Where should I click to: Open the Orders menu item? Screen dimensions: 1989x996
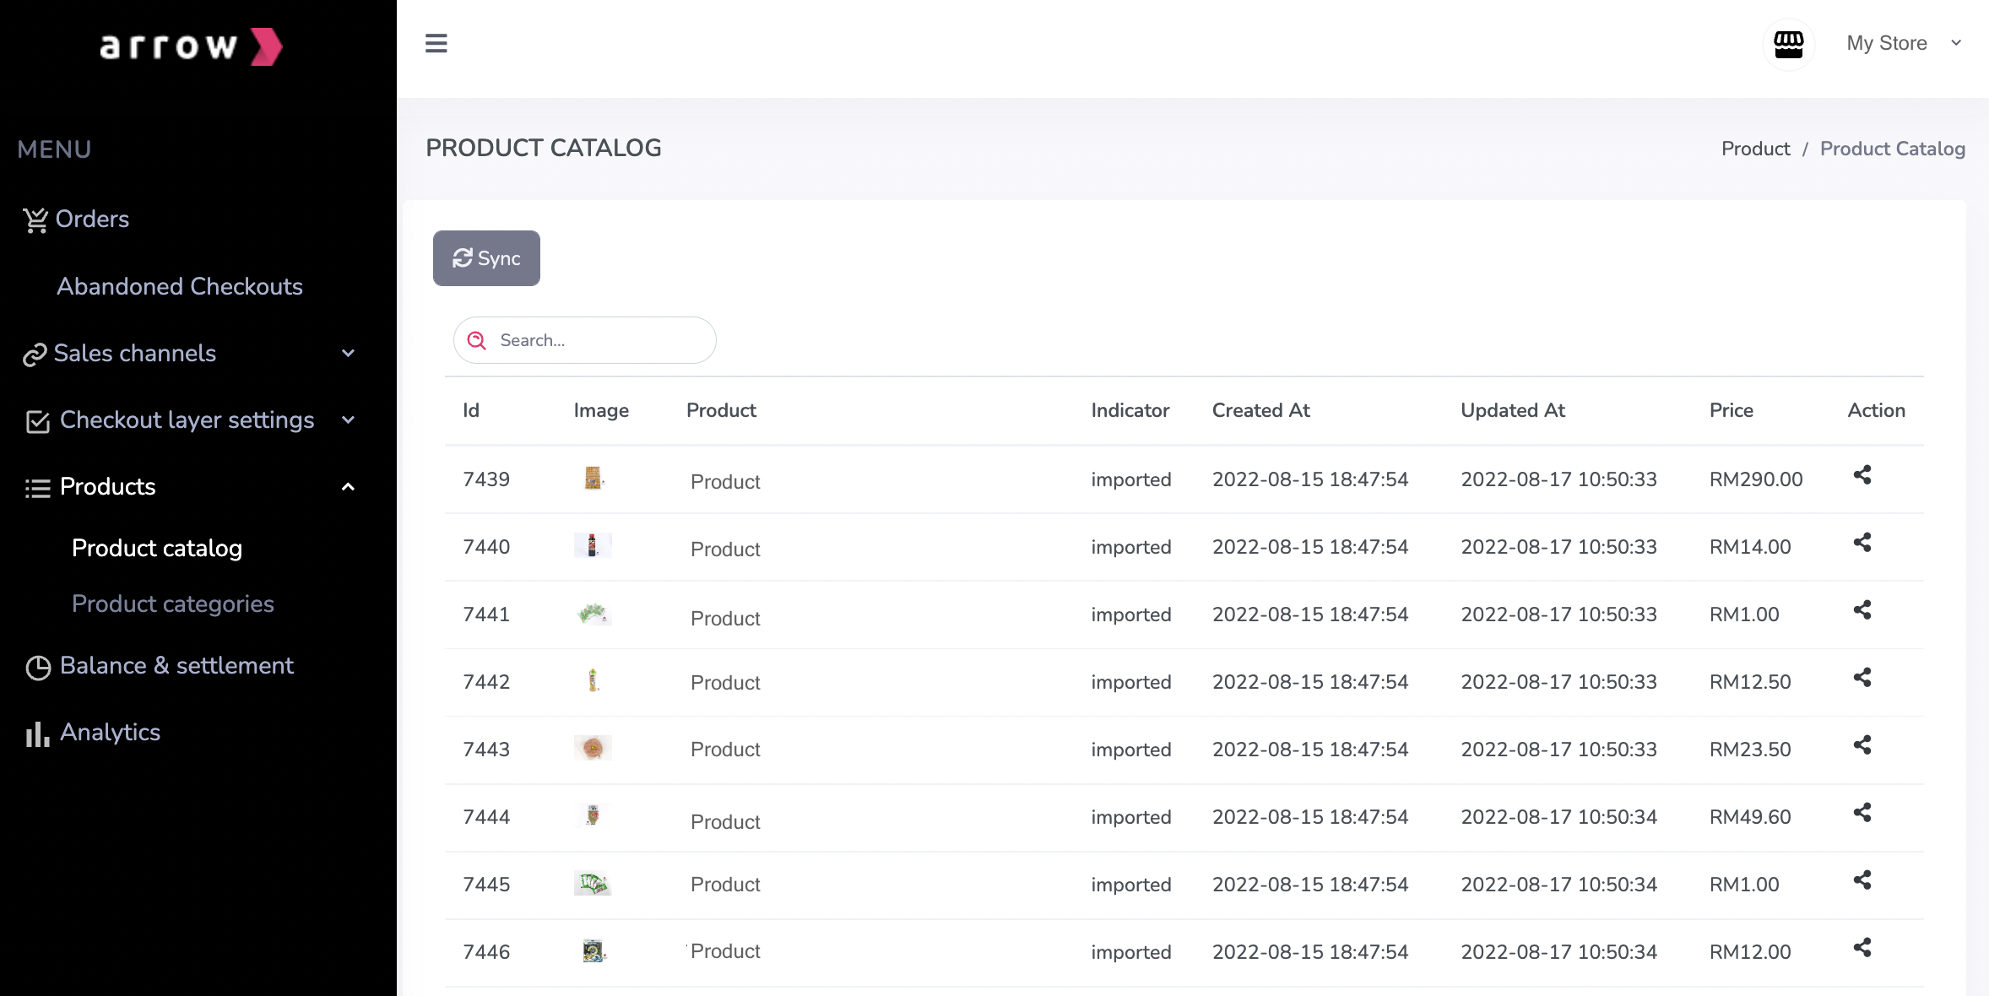(92, 219)
